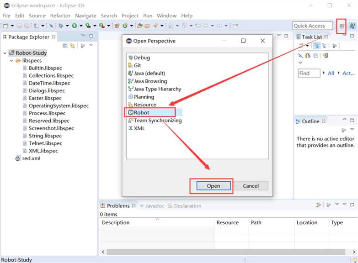Image resolution: width=358 pixels, height=263 pixels.
Task: Click the New wizard toolbar icon
Action: coord(6,26)
